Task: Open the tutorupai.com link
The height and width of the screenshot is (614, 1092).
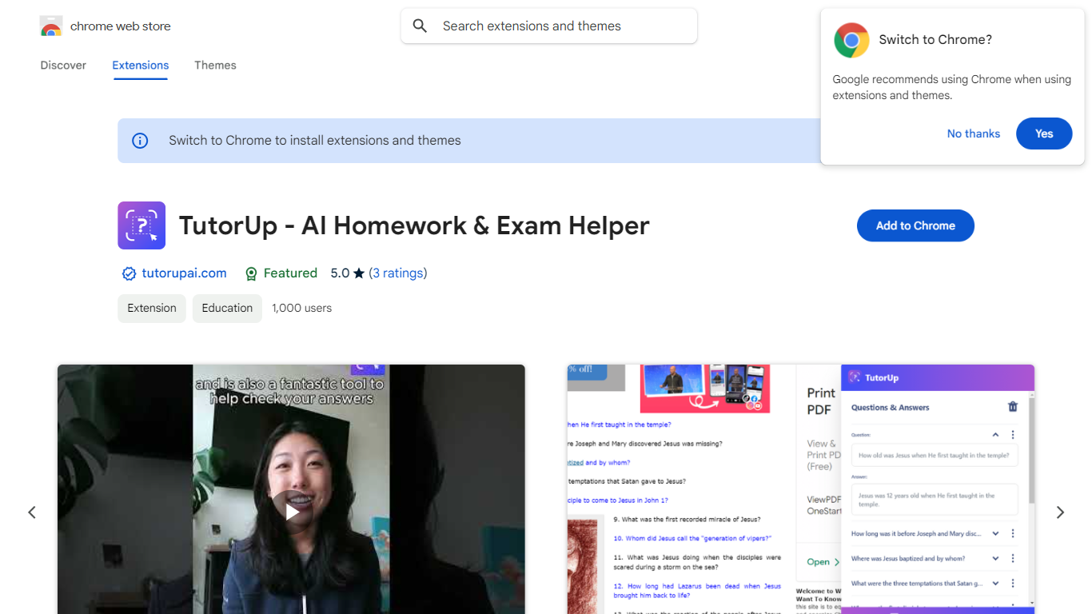Action: (185, 273)
